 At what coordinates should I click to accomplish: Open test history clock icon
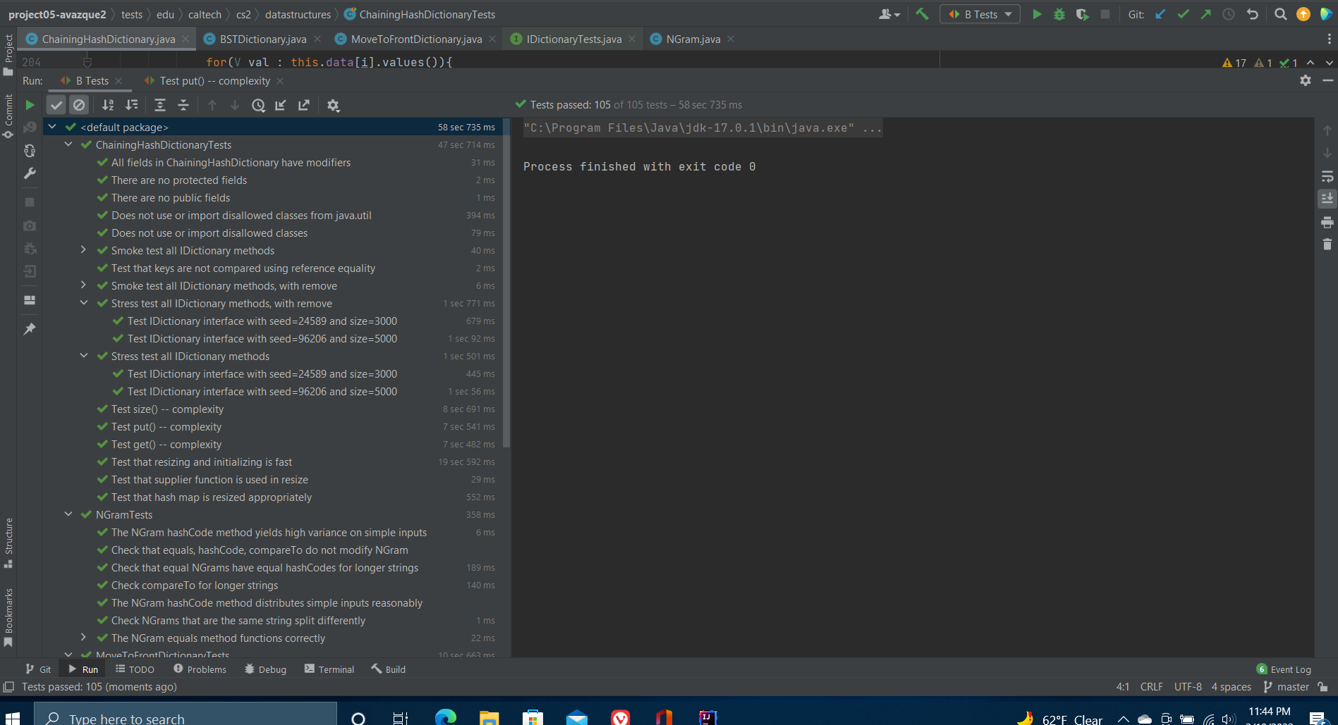258,105
